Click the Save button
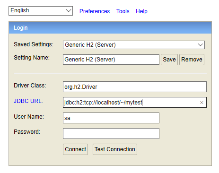 169,60
